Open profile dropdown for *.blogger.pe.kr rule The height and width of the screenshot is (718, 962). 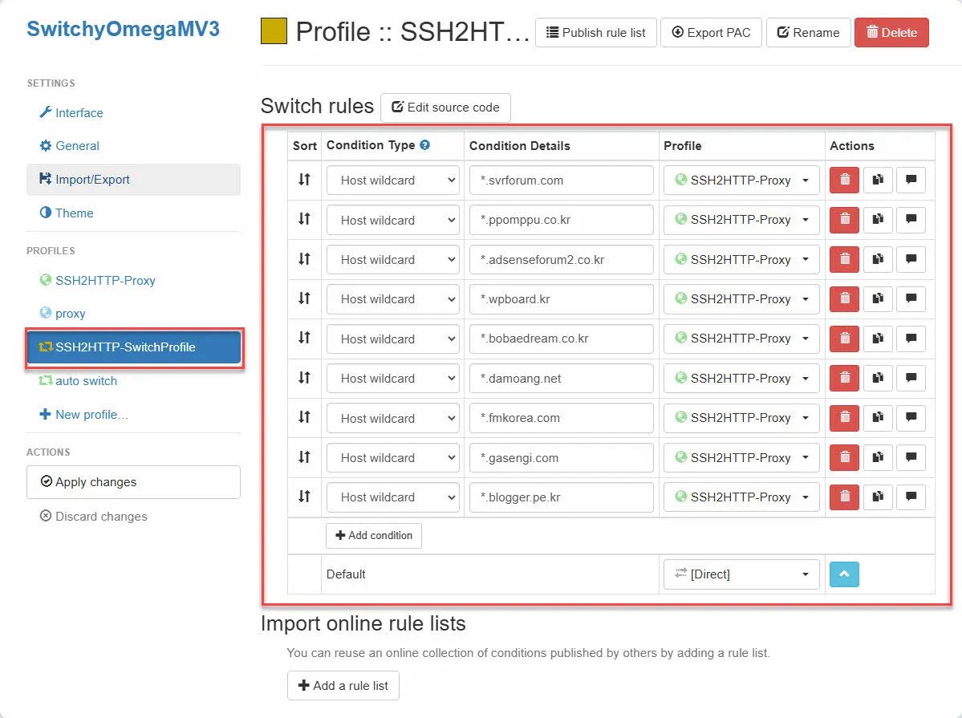[741, 497]
